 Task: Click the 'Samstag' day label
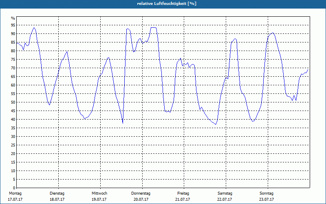click(225, 193)
